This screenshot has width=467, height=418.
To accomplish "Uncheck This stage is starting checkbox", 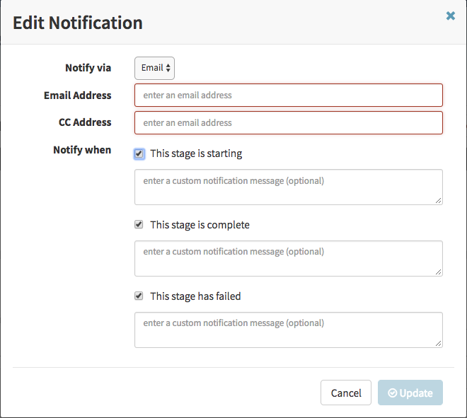I will coord(139,154).
